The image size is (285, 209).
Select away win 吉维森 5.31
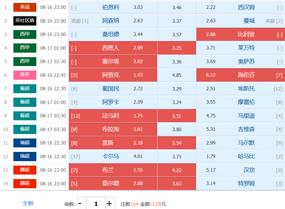coord(241,129)
